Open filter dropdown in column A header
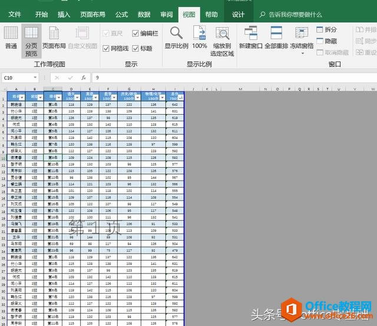The width and height of the screenshot is (377, 326). [x=22, y=97]
